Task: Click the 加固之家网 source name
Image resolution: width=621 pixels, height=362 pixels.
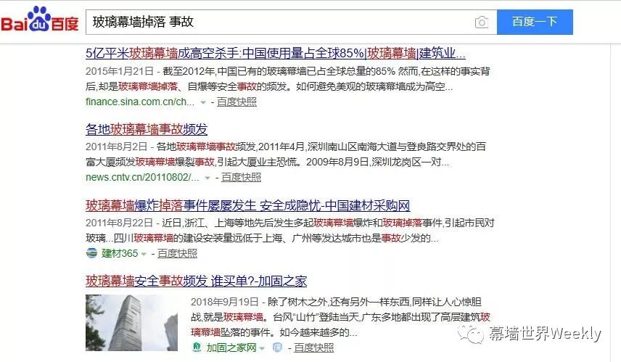Action: coord(231,347)
